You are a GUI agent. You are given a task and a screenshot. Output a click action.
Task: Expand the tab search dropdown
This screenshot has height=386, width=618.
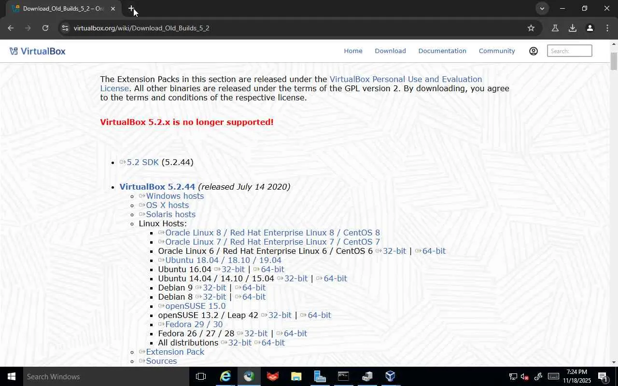point(542,9)
